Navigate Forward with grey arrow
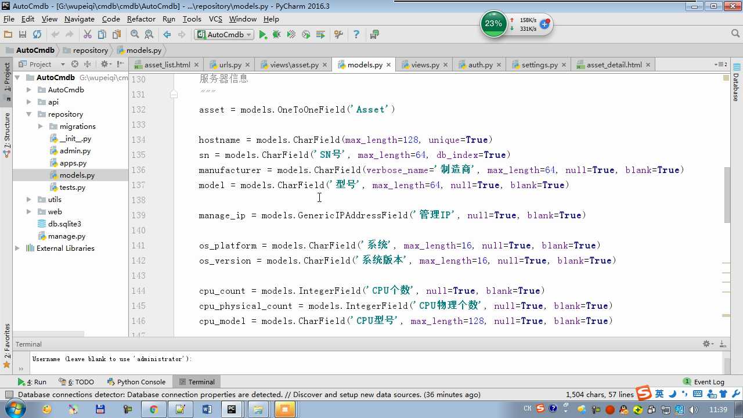This screenshot has height=418, width=743. click(x=182, y=35)
